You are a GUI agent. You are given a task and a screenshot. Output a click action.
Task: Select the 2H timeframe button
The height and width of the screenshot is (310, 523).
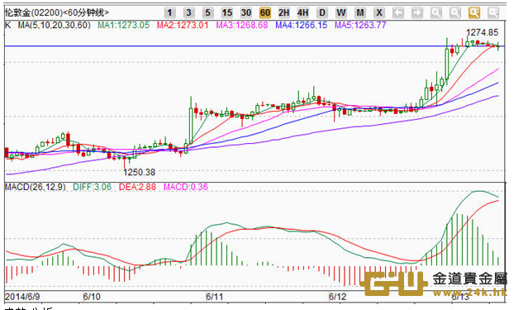284,12
